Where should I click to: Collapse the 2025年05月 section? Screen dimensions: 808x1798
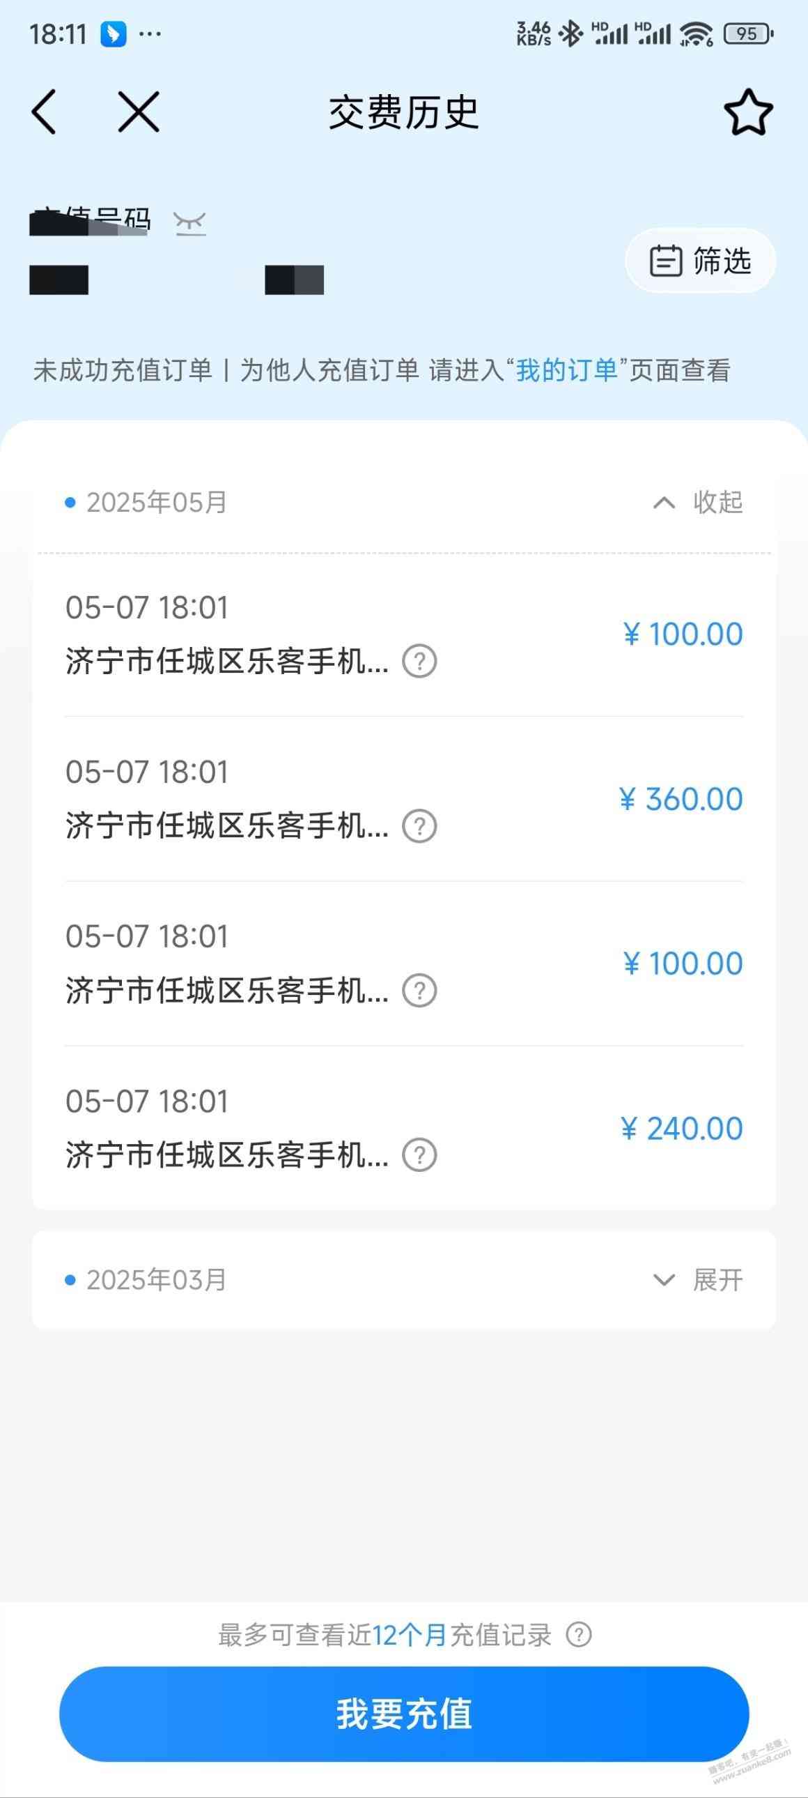pyautogui.click(x=697, y=503)
